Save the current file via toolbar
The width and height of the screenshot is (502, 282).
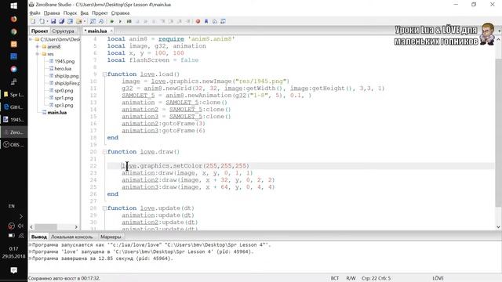[x=53, y=21]
